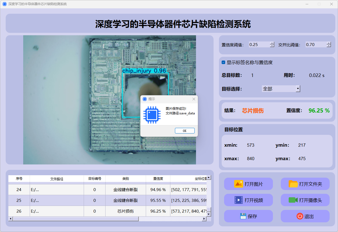Decrease the IoU threshold value
This screenshot has height=232, width=338.
[x=329, y=46]
